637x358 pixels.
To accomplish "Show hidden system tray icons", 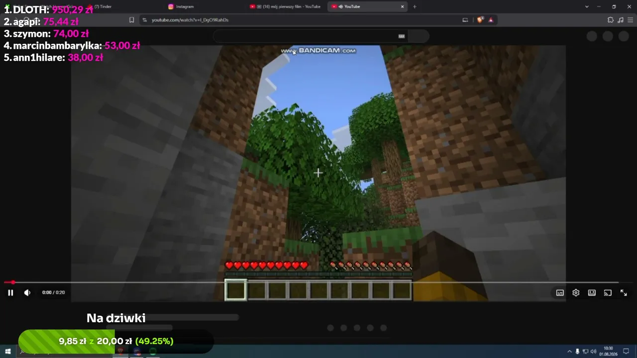I will (569, 352).
